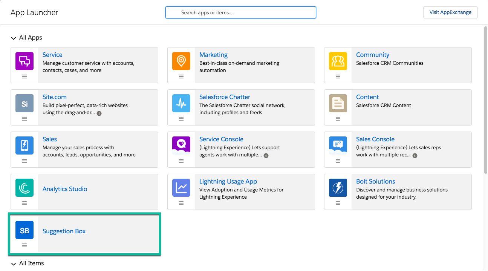Click drag handle under Analytics Studio icon
This screenshot has width=488, height=271.
tap(24, 203)
